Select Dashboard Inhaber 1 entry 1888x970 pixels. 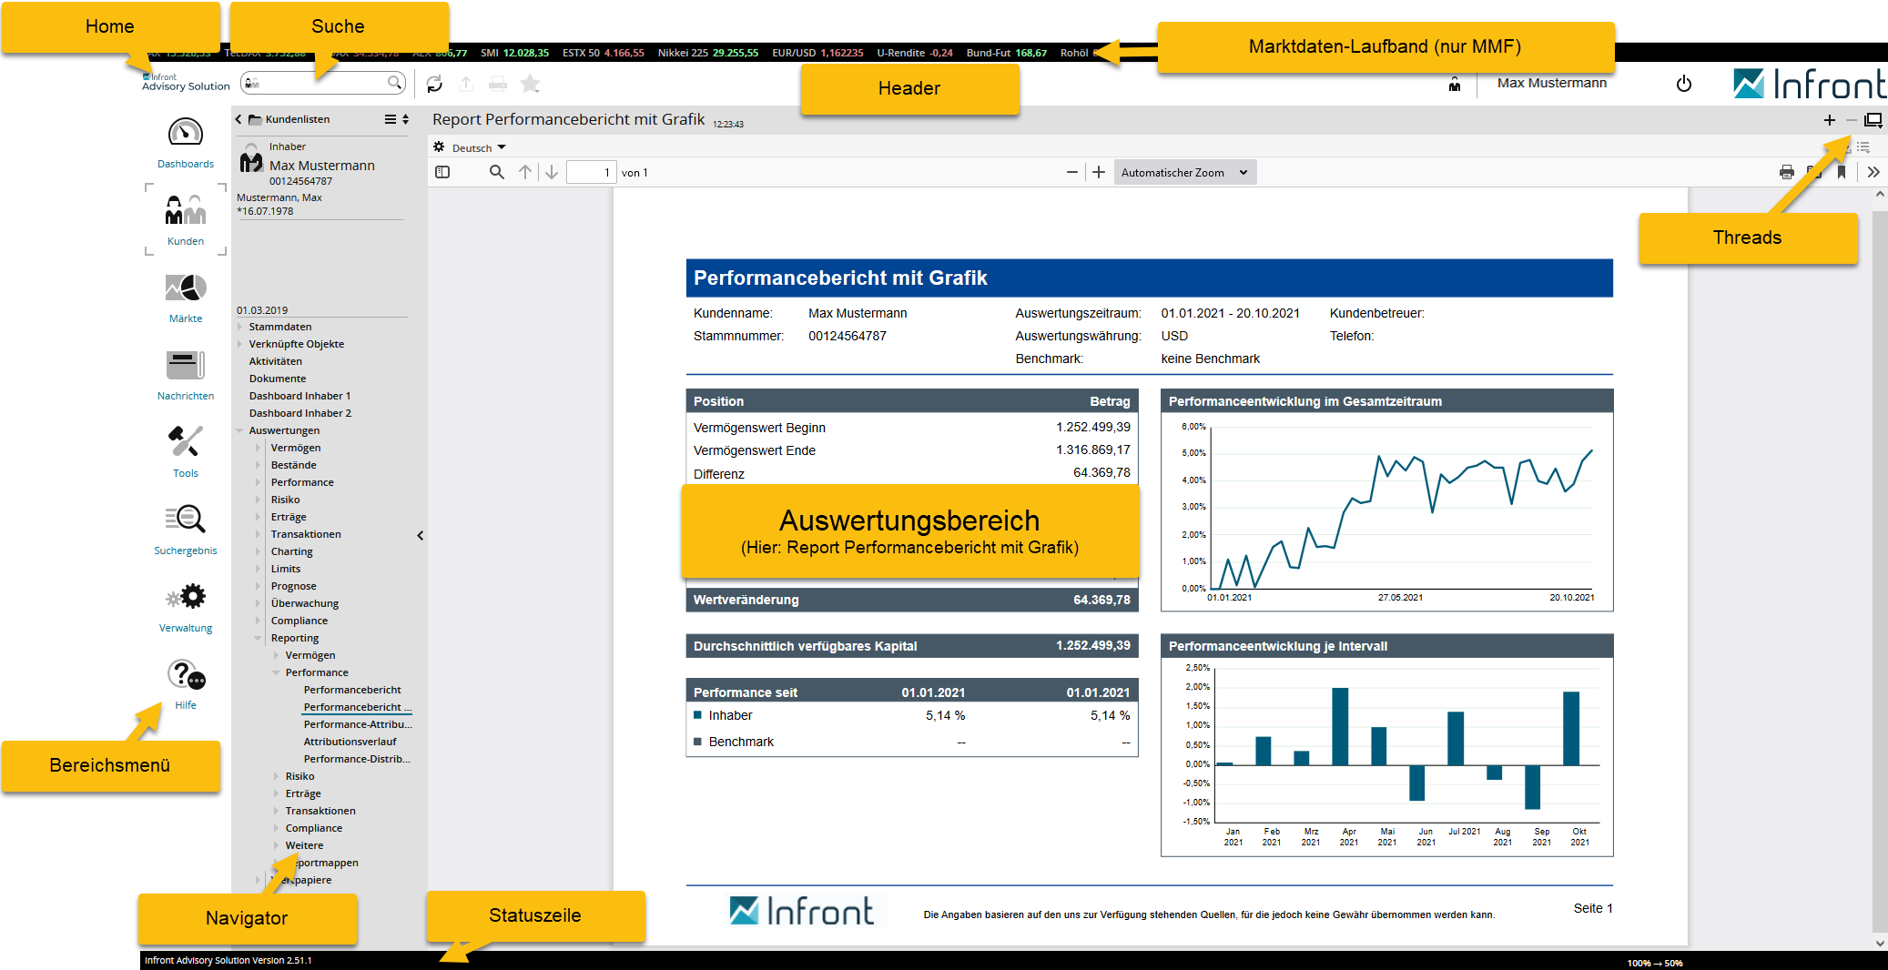click(x=299, y=396)
